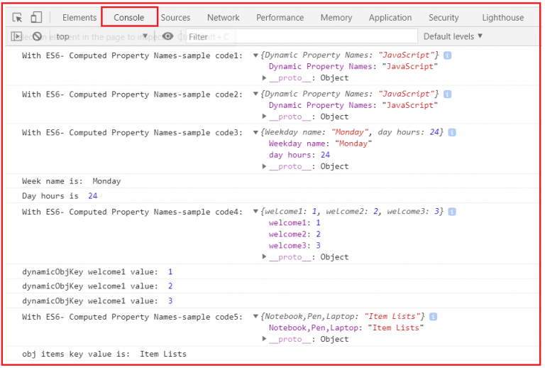The height and width of the screenshot is (368, 545).
Task: Switch to the Elements tab
Action: (79, 17)
